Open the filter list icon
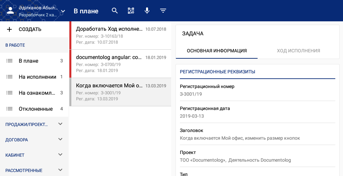343x176 pixels. point(163,11)
